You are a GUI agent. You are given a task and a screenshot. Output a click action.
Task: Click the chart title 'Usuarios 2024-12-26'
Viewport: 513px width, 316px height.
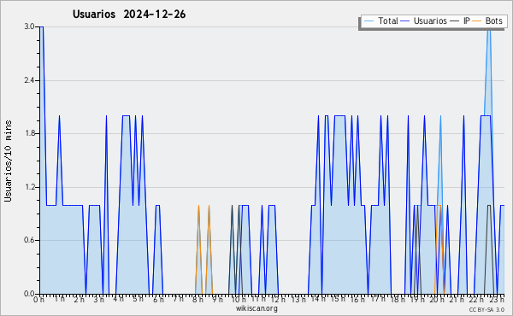click(129, 14)
